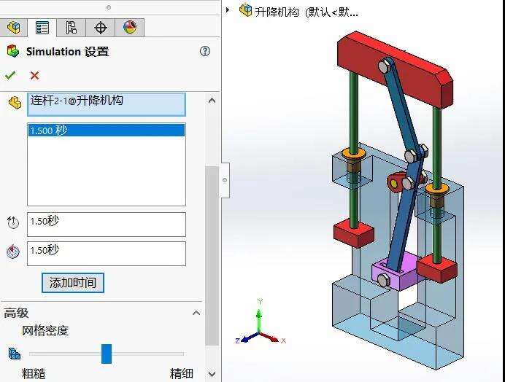Screen dimensions: 505x382
Task: Click the 精细 fine label
Action: (x=182, y=374)
